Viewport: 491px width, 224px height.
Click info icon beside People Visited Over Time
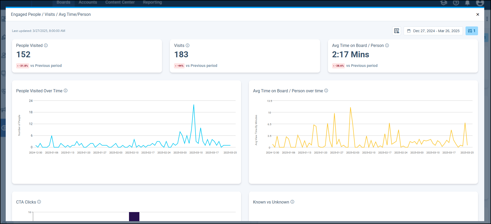click(66, 90)
